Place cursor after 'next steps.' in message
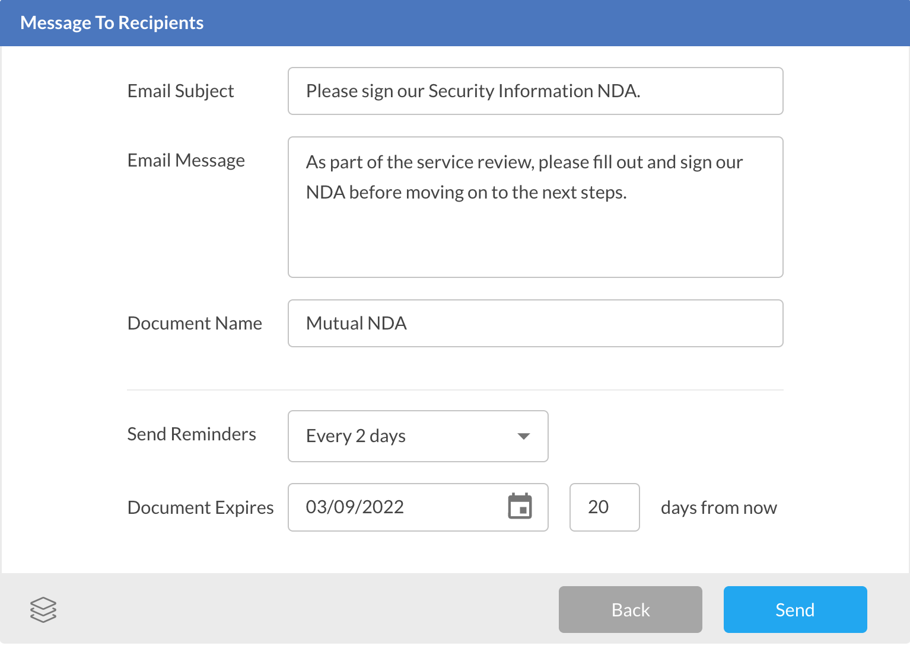The width and height of the screenshot is (910, 646). (628, 193)
